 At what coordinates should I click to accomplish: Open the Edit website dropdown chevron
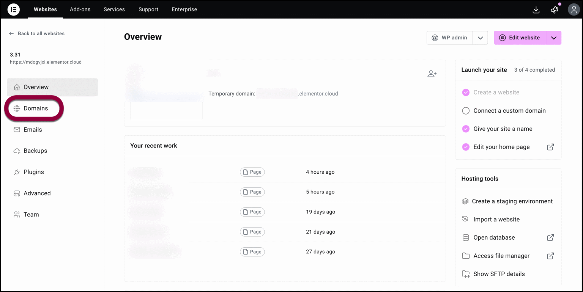coord(554,38)
